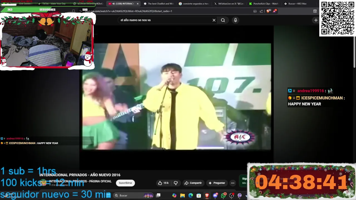Image resolution: width=356 pixels, height=200 pixels.
Task: Click ICESPICEMUNCHMAN username in right chat overlay
Action: point(322,98)
